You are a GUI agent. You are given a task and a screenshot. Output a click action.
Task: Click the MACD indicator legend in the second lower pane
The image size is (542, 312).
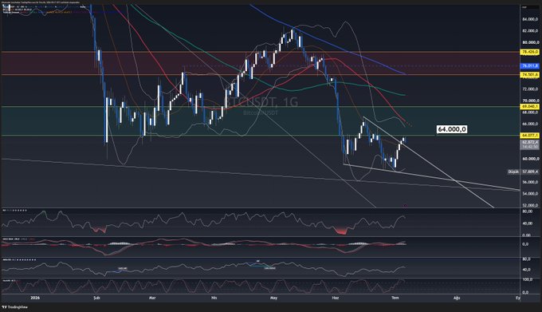[x=18, y=239]
